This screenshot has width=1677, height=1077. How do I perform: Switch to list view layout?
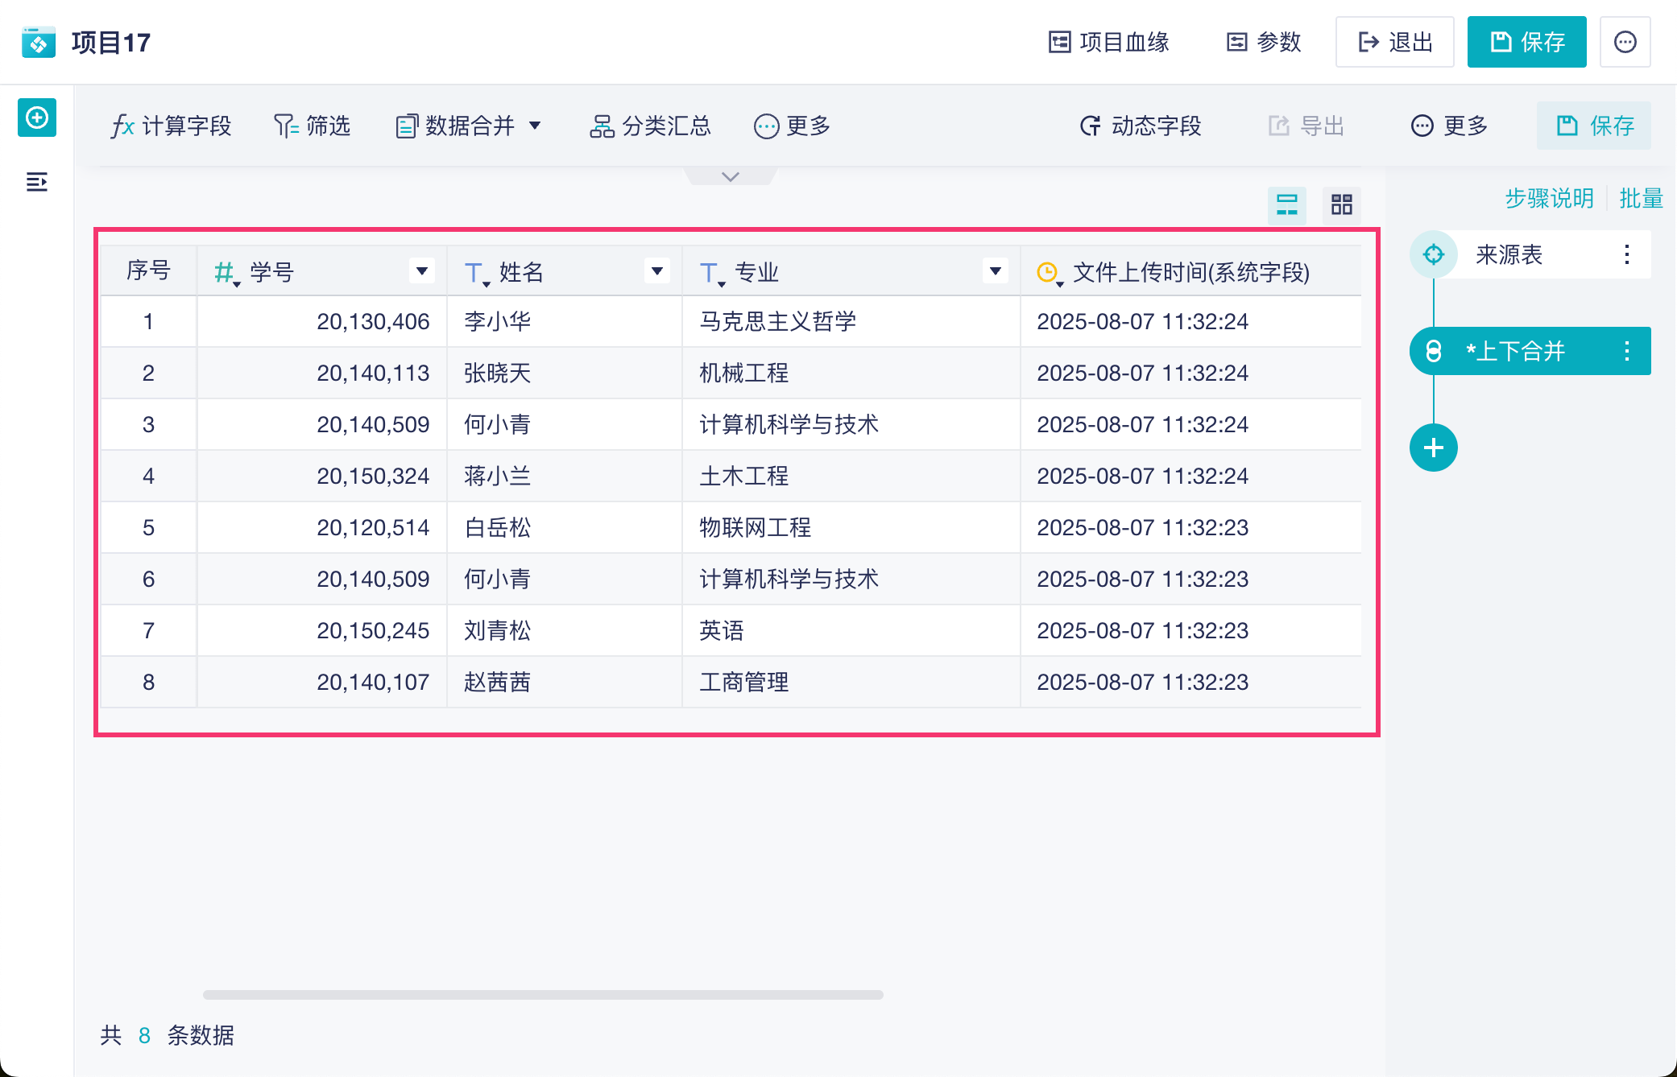coord(1286,204)
